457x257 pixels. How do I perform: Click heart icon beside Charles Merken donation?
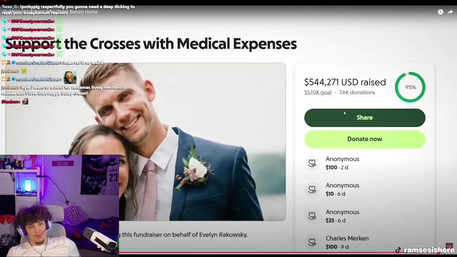312,242
